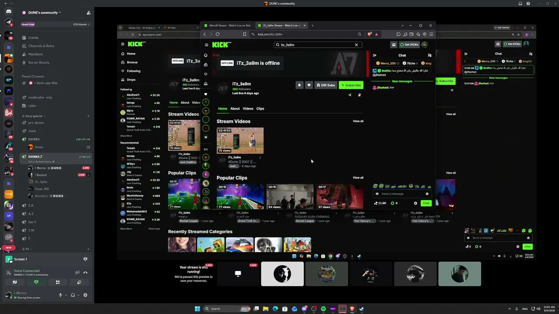The height and width of the screenshot is (314, 559).
Task: Clear the itz_3a9m search field
Action: [356, 44]
